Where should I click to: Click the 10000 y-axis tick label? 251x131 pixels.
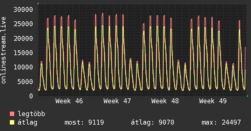pos(23,67)
